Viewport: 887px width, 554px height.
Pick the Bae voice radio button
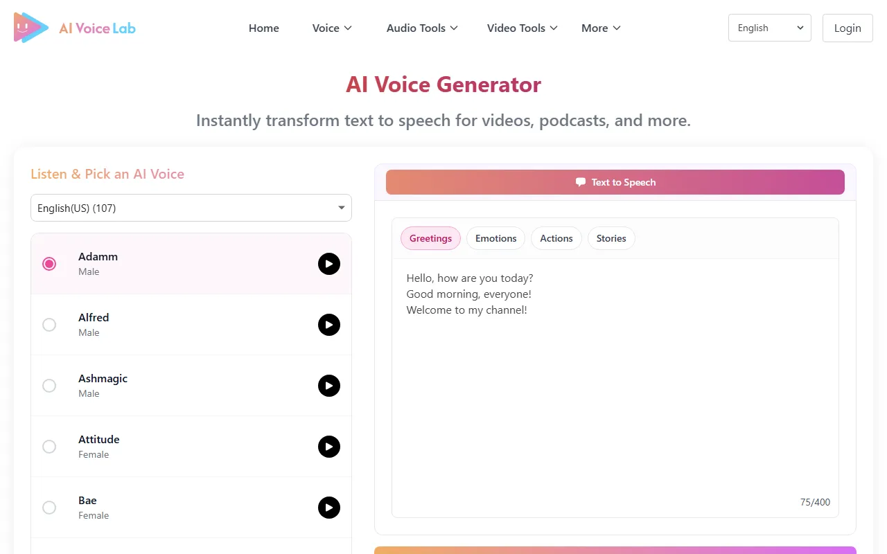click(x=49, y=508)
